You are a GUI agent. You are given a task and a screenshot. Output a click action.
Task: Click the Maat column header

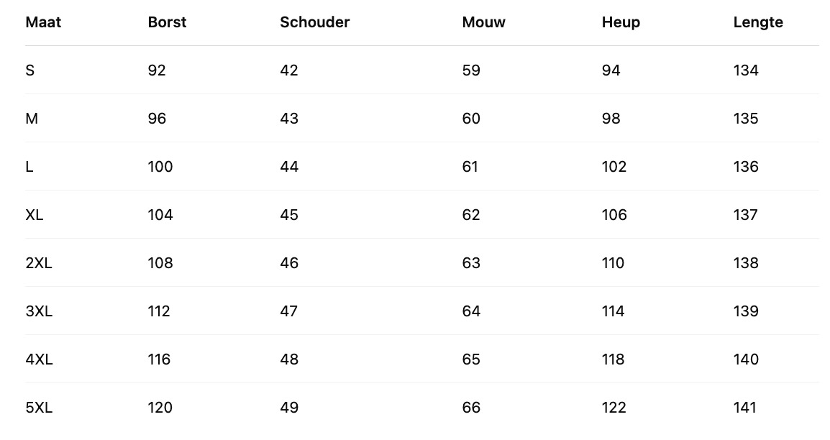(43, 22)
